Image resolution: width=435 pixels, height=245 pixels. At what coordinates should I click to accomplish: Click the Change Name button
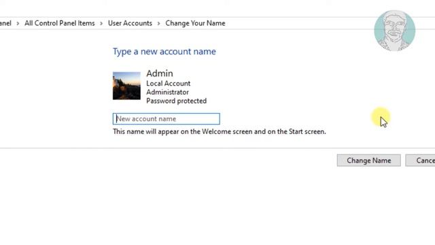pos(368,161)
